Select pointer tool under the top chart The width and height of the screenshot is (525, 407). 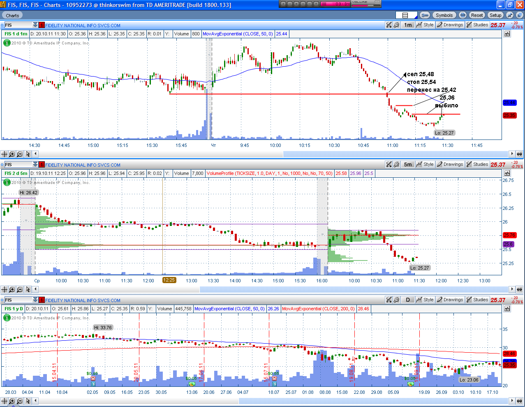click(28, 154)
